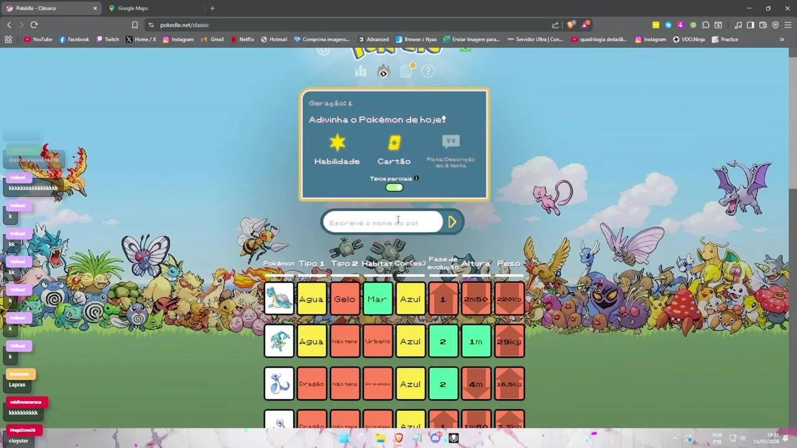
Task: Open the apps grid in bookmarks bar
Action: [x=8, y=39]
